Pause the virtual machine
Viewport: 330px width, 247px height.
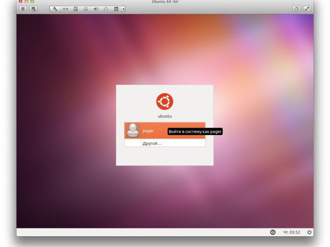(x=23, y=9)
